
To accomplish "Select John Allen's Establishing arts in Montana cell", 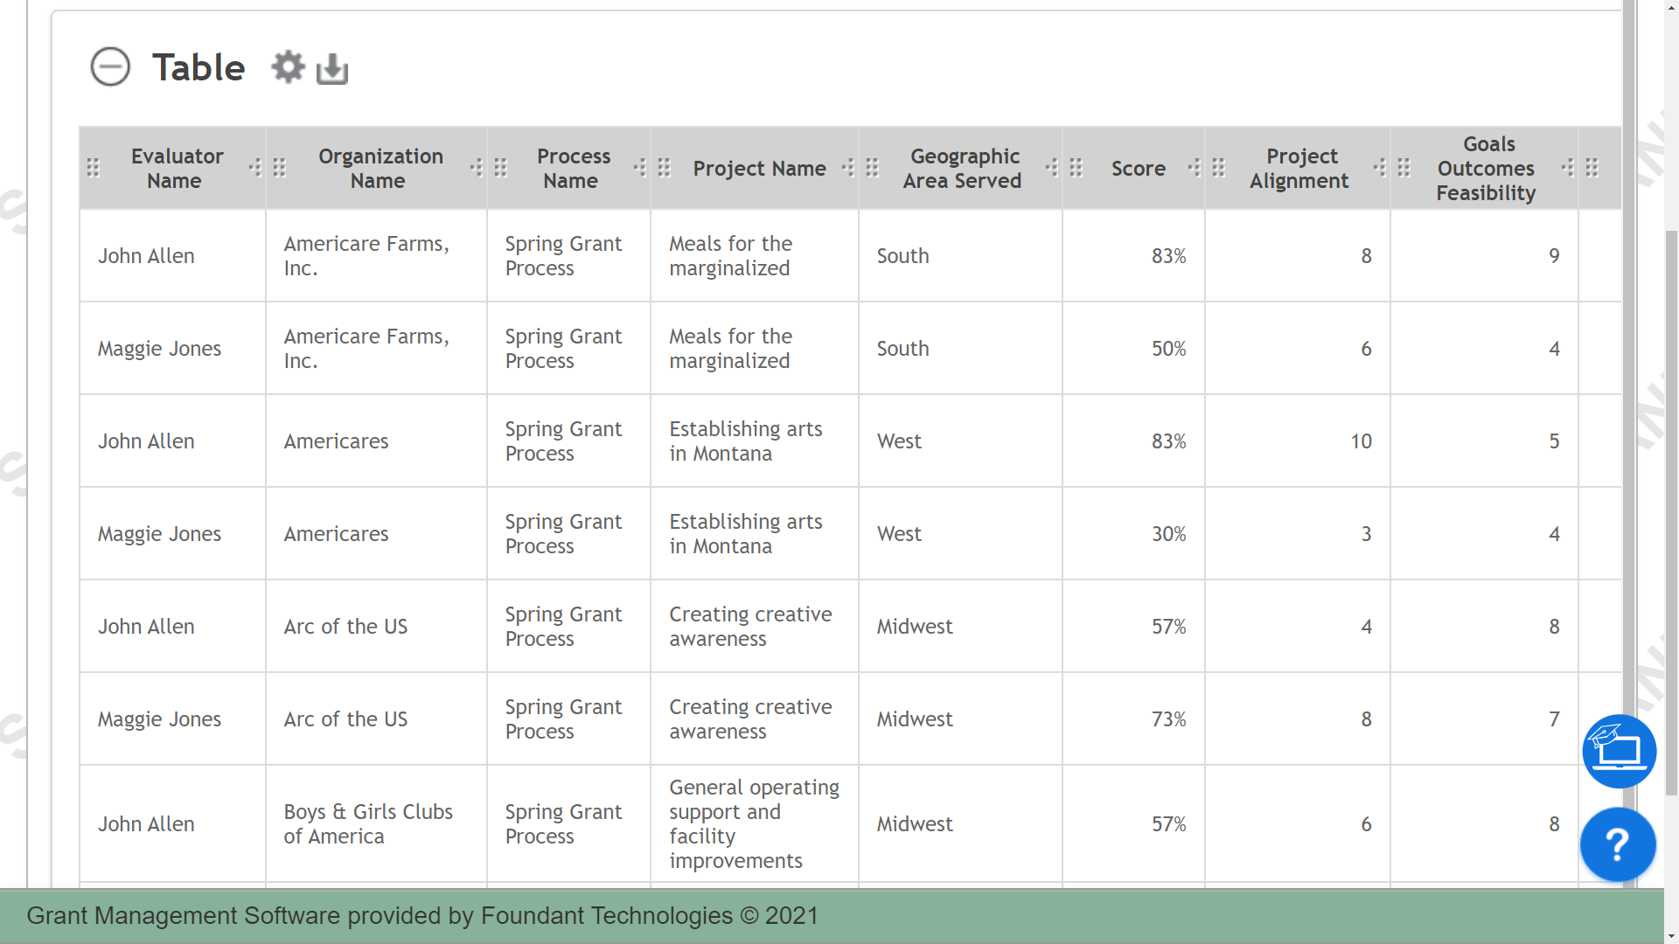I will 755,441.
